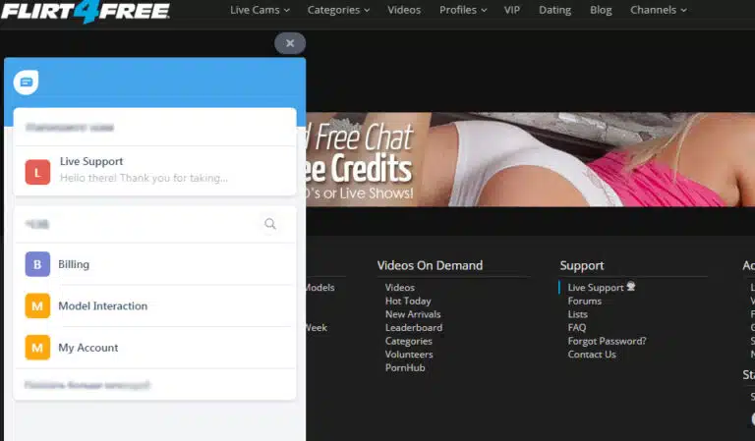Click the help search input field
The height and width of the screenshot is (441, 755).
(x=138, y=224)
